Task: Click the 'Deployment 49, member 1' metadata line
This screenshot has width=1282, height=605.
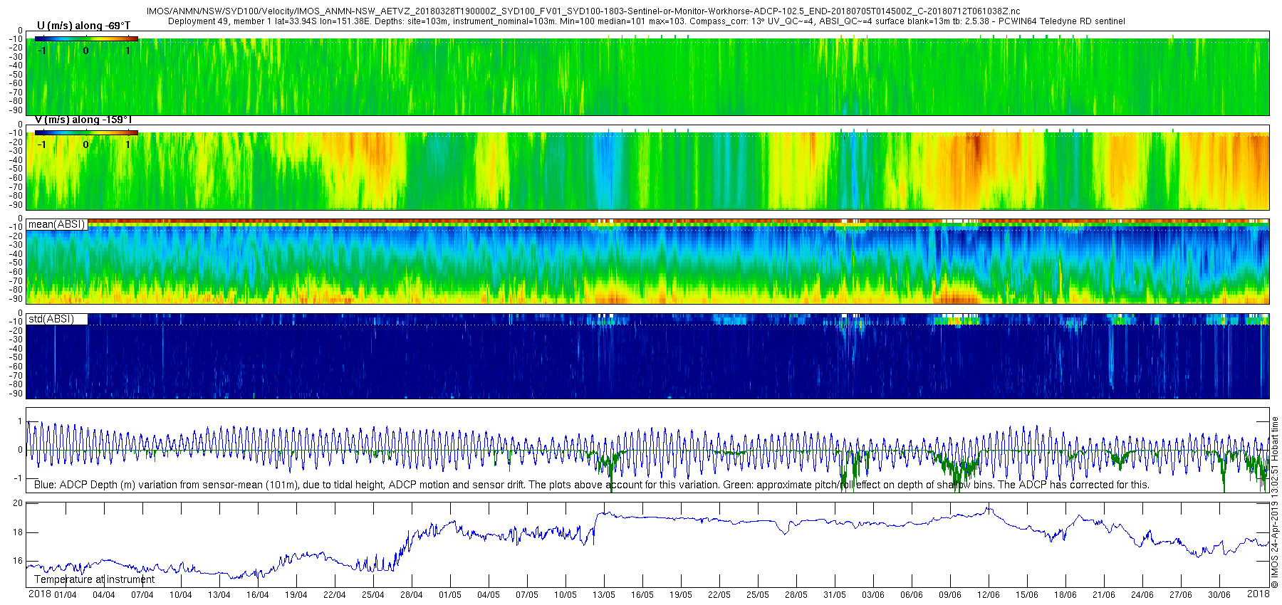Action: click(x=647, y=21)
